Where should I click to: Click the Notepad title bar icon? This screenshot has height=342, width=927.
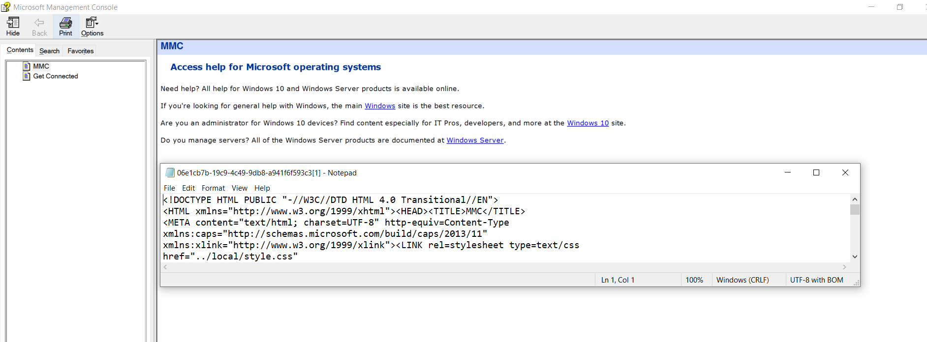point(170,172)
